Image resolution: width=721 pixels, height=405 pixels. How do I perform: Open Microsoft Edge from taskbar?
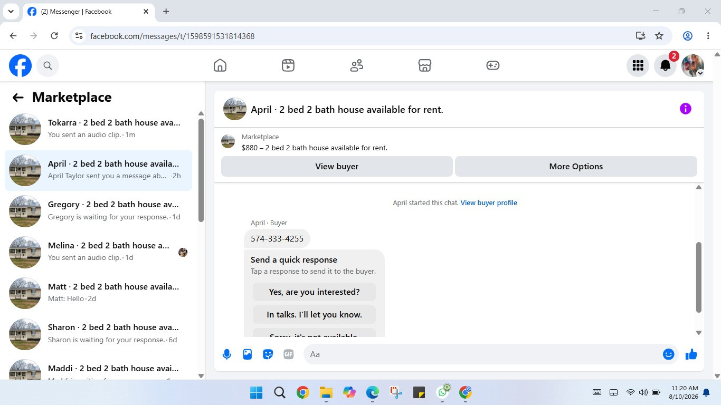(373, 392)
